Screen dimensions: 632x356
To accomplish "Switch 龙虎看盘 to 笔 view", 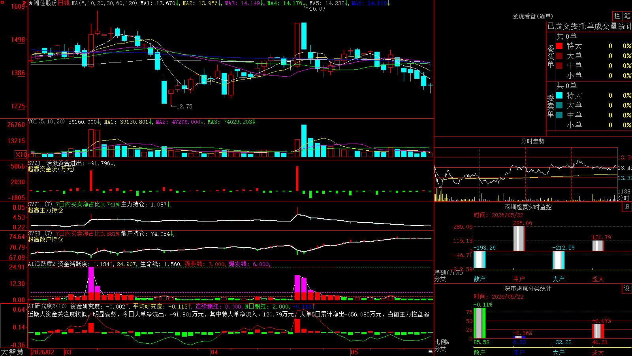I will 627,16.
